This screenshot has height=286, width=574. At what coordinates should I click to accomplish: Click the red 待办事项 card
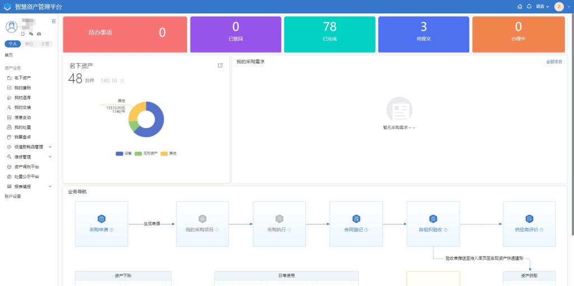pyautogui.click(x=124, y=32)
